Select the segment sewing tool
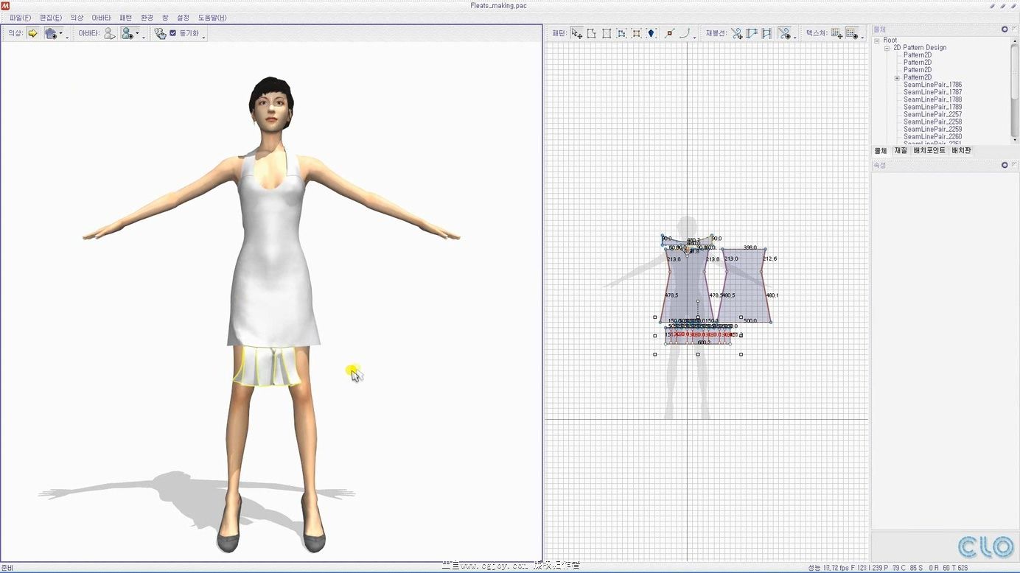The image size is (1020, 573). pos(752,33)
